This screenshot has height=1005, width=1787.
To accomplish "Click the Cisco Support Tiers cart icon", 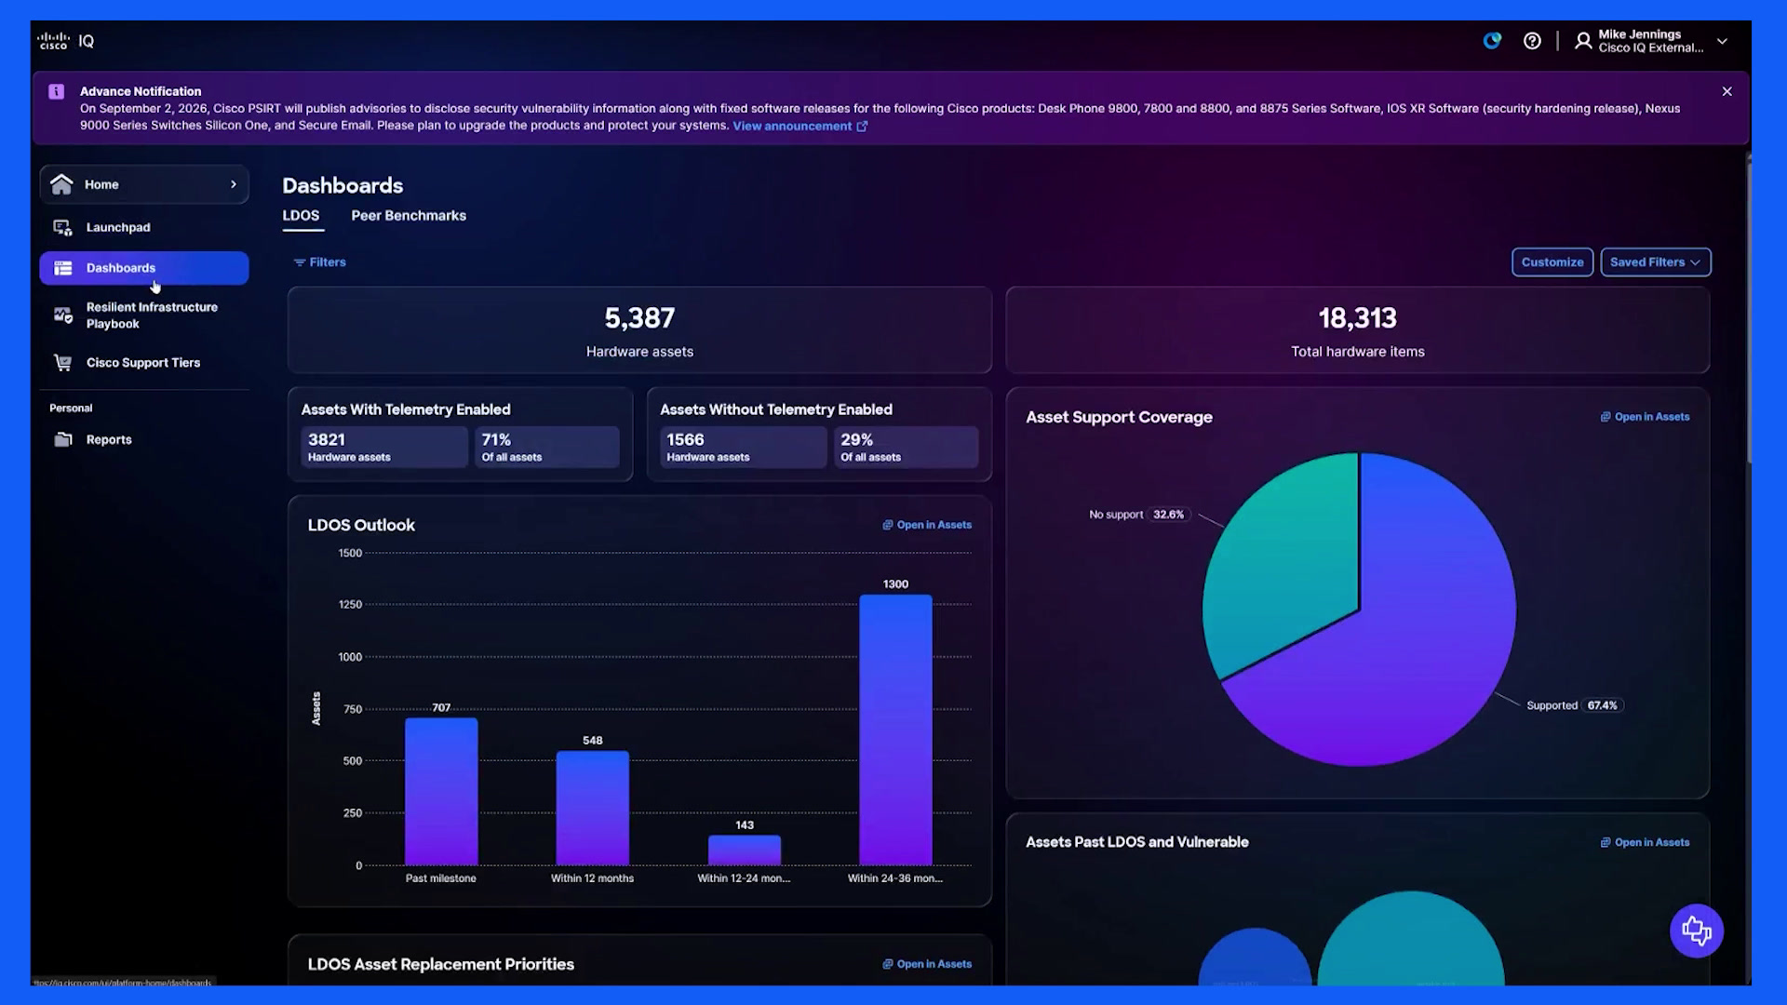I will (x=62, y=363).
